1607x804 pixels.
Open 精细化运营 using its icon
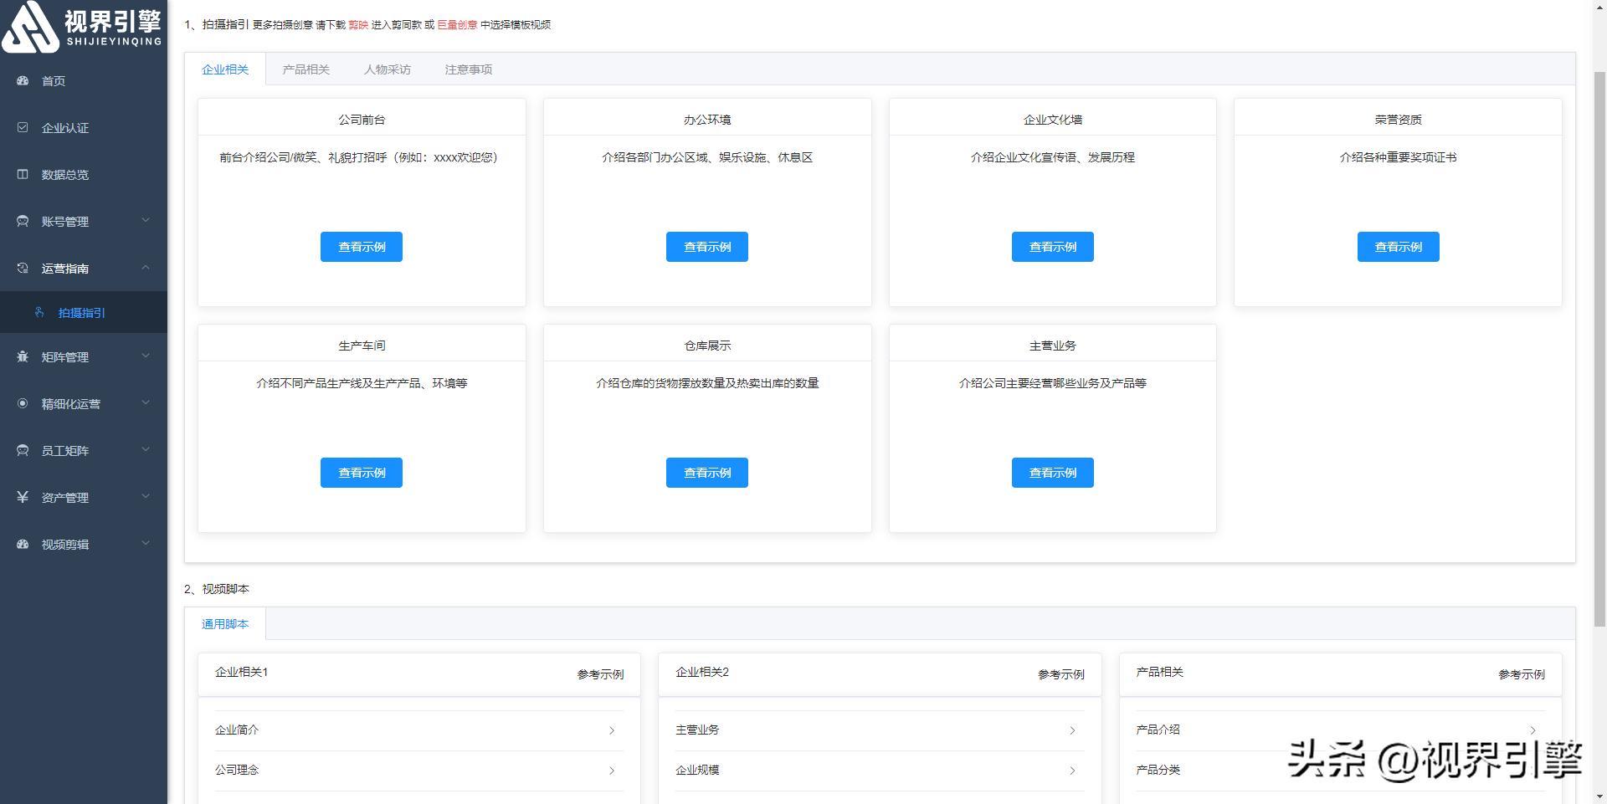[x=23, y=403]
